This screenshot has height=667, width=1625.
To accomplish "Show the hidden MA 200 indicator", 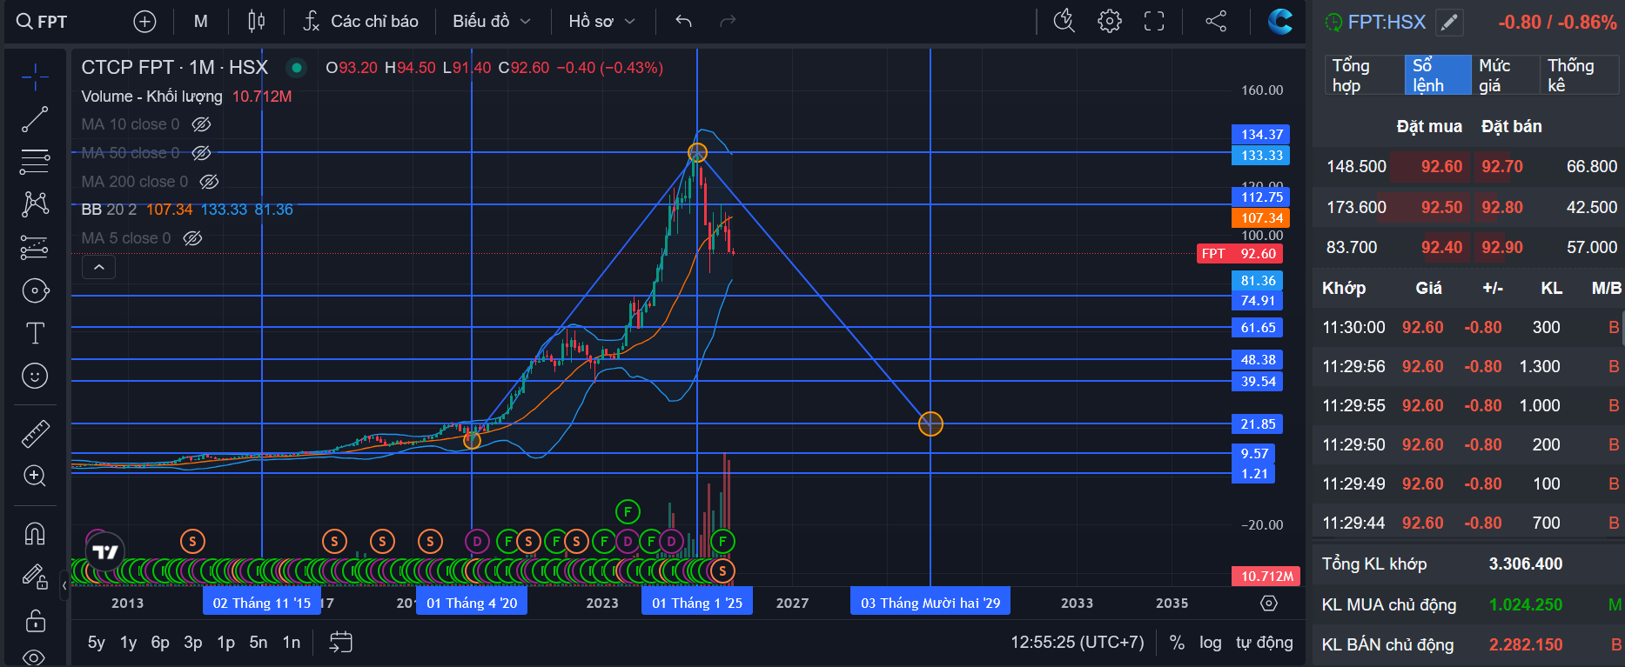I will pyautogui.click(x=209, y=182).
